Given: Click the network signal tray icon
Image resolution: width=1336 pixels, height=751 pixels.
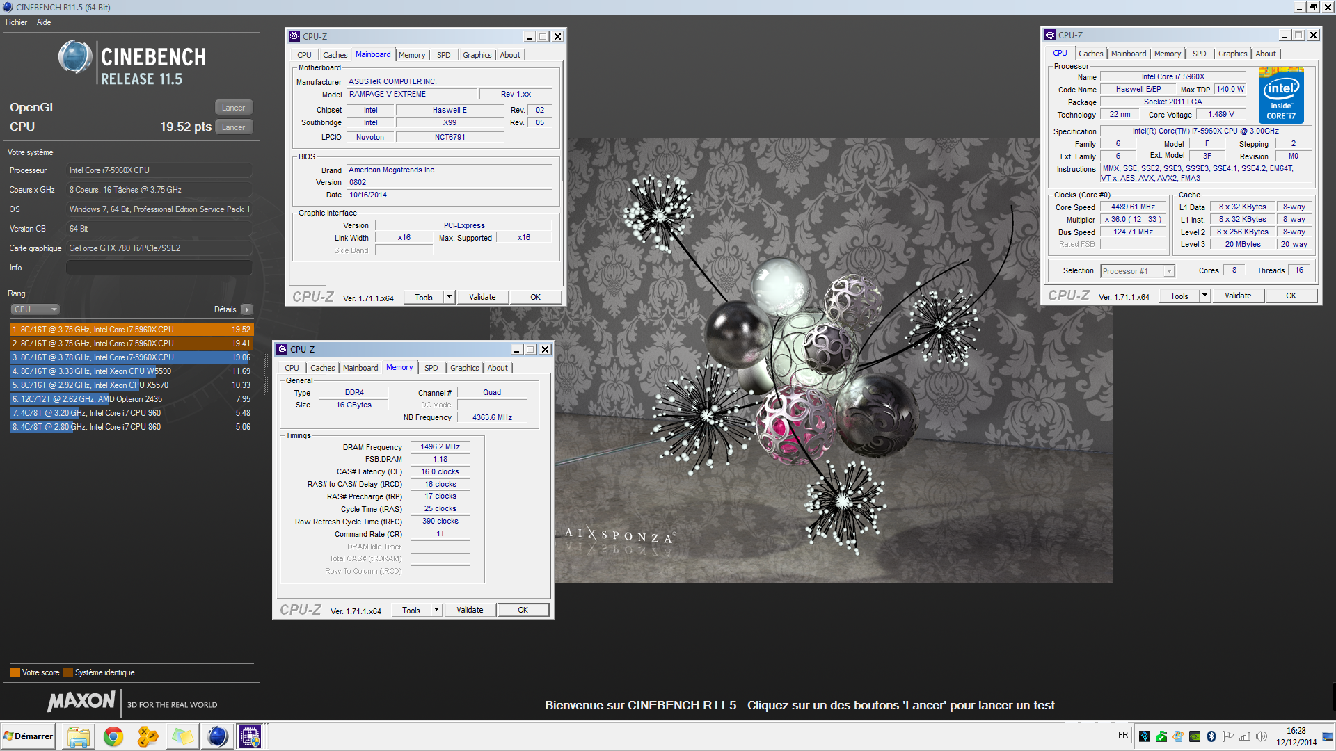Looking at the screenshot, I should (x=1245, y=736).
